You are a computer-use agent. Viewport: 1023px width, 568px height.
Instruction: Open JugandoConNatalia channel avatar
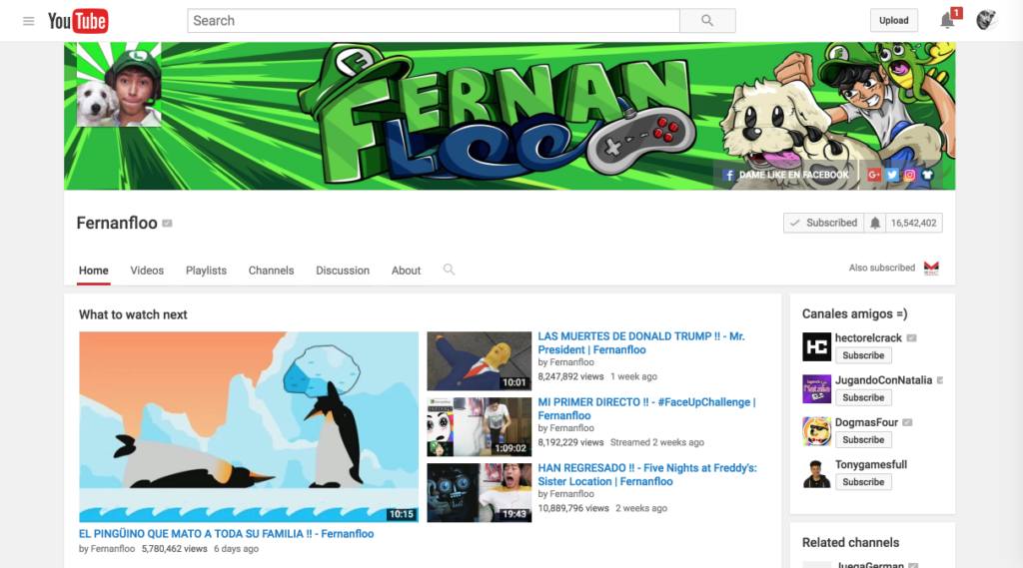(x=816, y=389)
